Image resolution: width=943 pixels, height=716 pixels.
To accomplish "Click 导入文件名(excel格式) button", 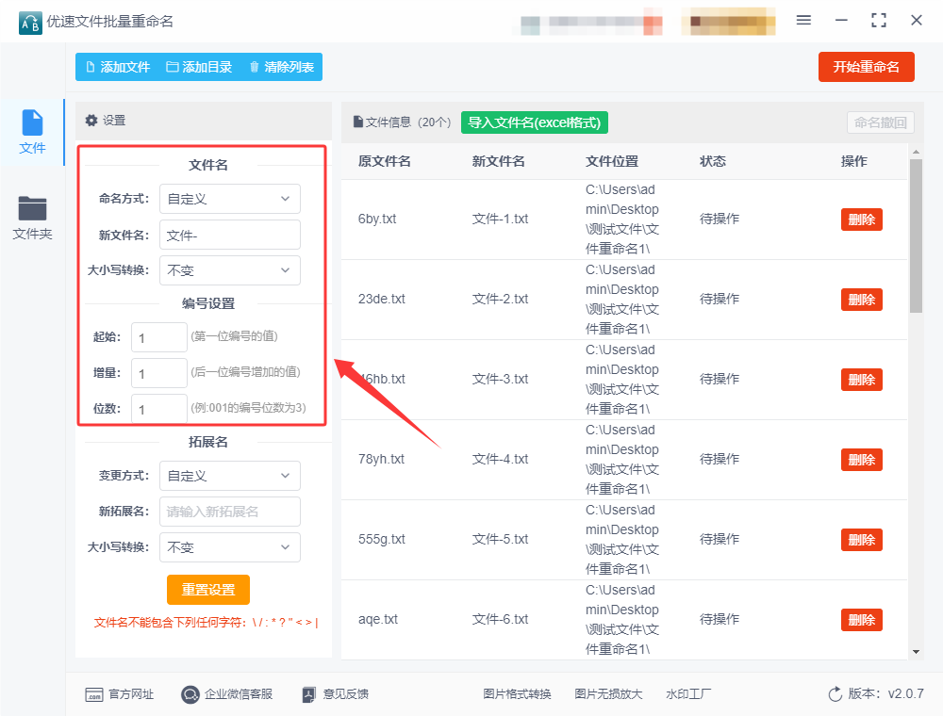I will (x=534, y=122).
